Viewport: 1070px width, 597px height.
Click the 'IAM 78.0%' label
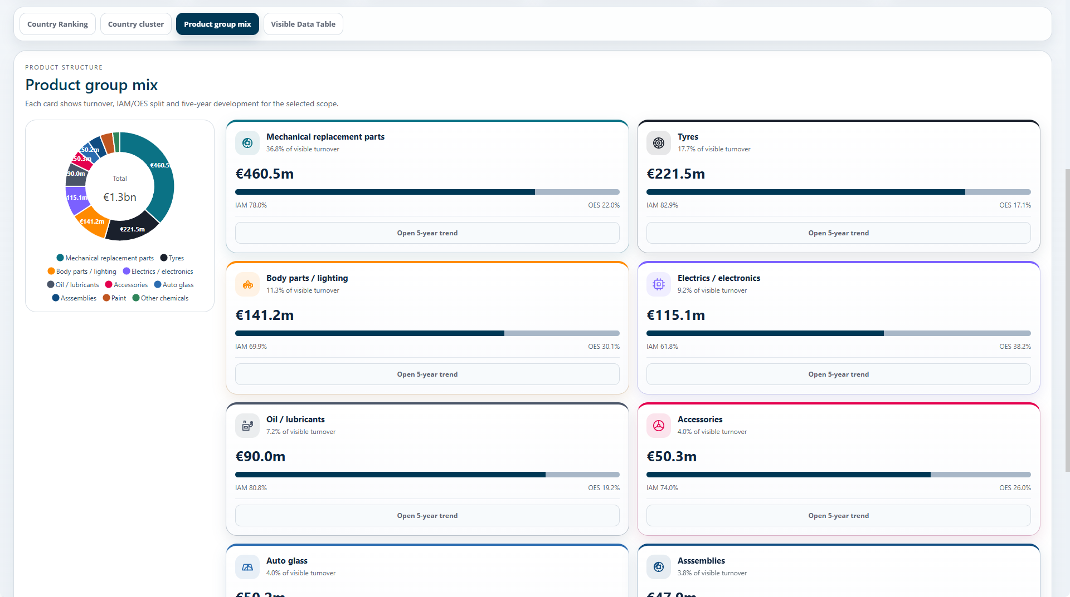pos(251,205)
